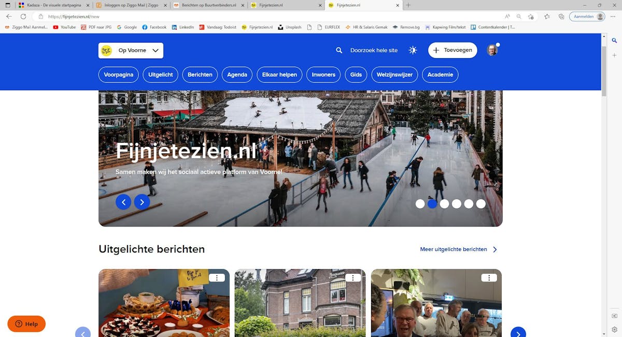622x337 pixels.
Task: Open the user profile avatar
Action: [492, 50]
